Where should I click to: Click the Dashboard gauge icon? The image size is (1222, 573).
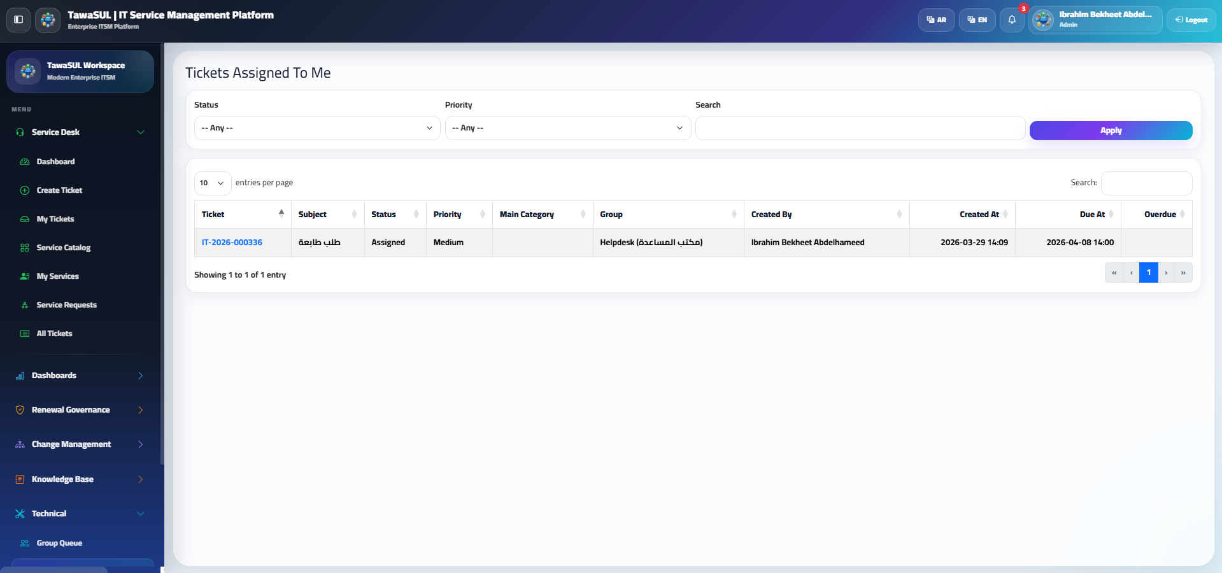[25, 162]
